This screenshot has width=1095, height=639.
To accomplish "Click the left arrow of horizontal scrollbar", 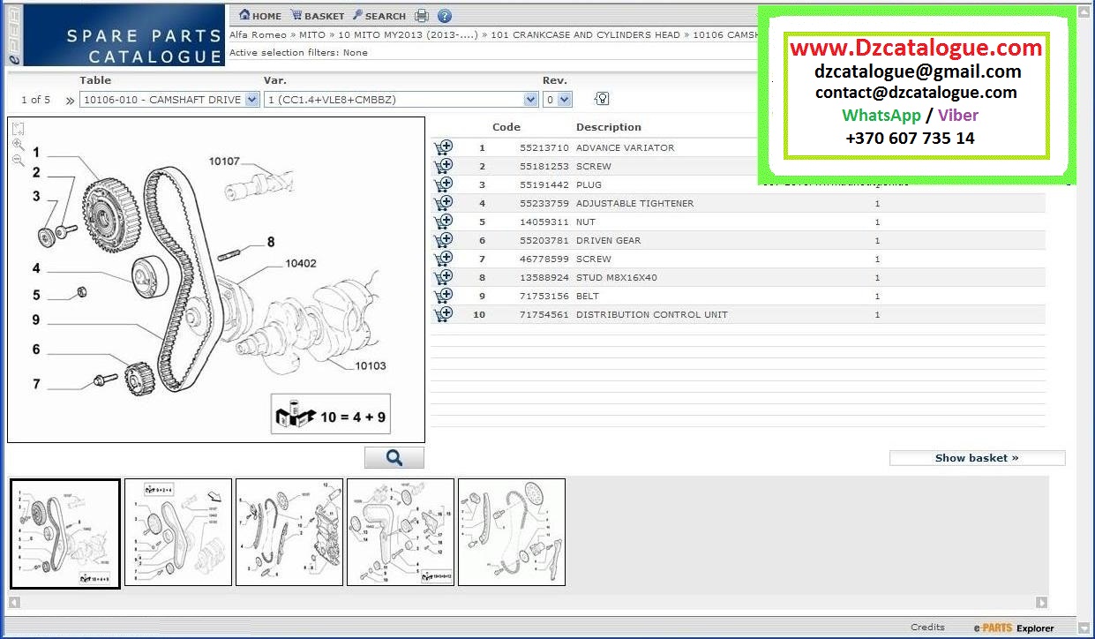I will [x=14, y=603].
